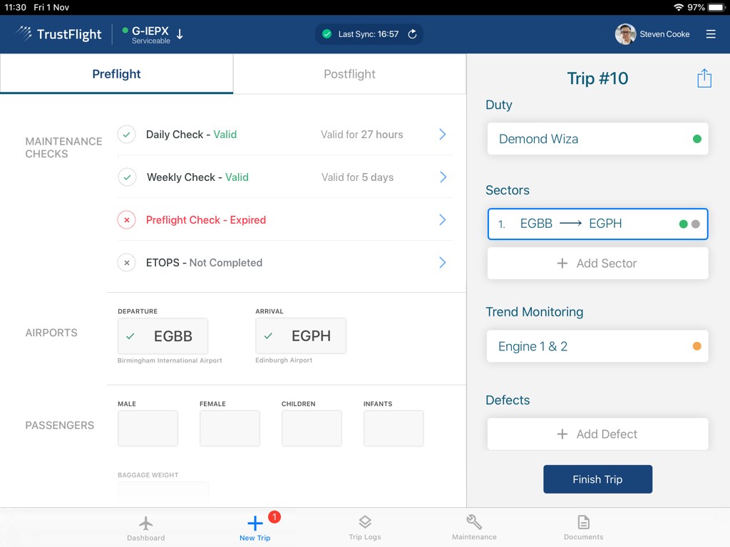Open the Demond Wiza duty entry
Viewport: 730px width, 547px height.
[x=598, y=139]
